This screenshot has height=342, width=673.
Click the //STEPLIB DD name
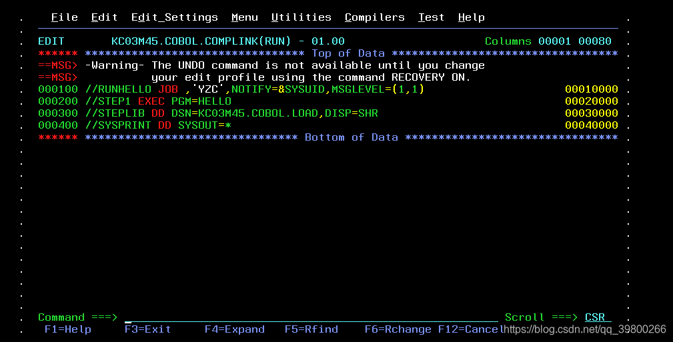[115, 113]
